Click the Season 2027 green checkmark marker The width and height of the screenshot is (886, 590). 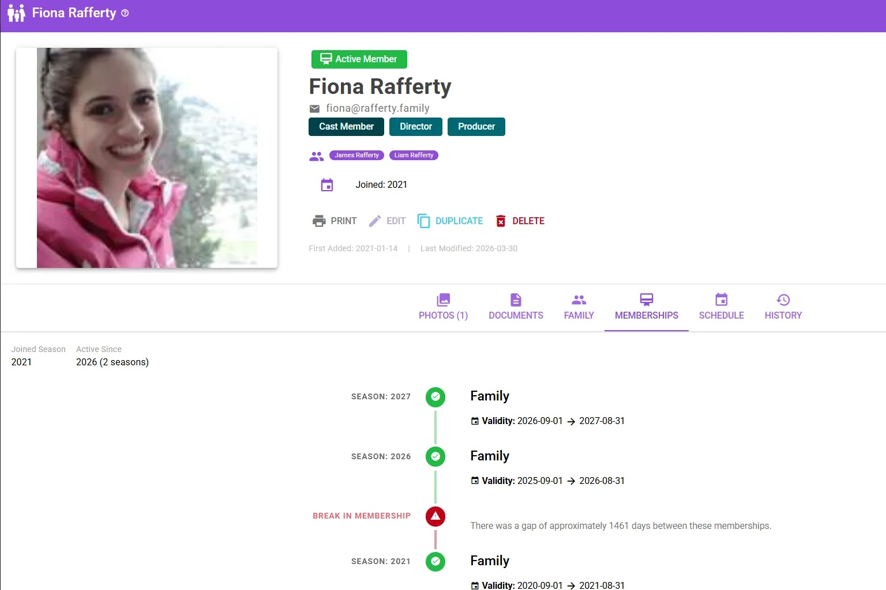tap(436, 397)
